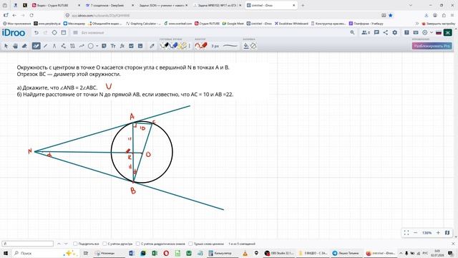The image size is (458, 258).
Task: Select the insert image tool
Action: pos(131,46)
